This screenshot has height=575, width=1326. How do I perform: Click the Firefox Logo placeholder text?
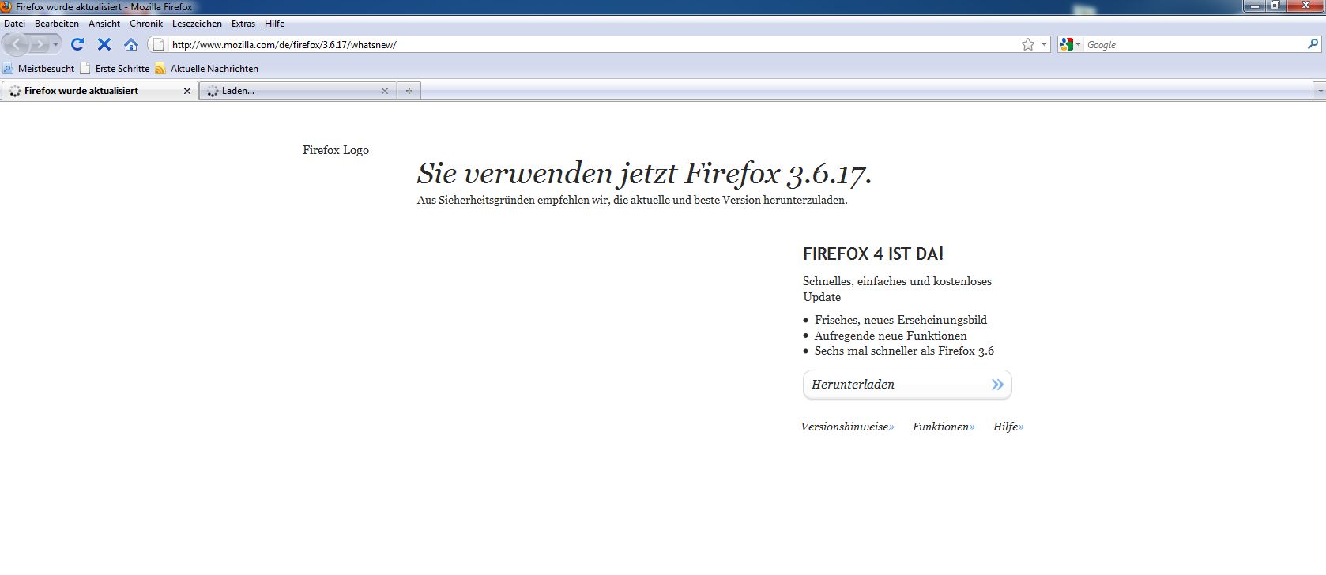tap(336, 150)
